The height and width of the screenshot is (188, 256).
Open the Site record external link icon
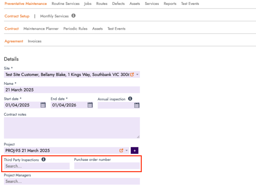coord(132,75)
